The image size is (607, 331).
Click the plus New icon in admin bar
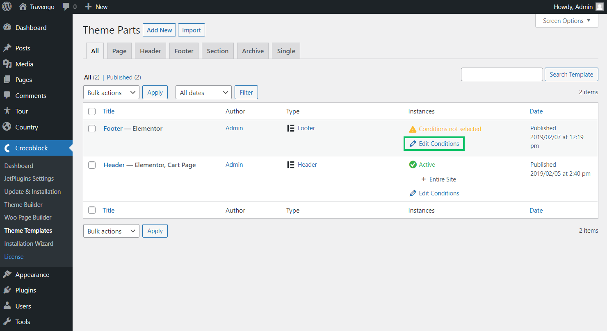pos(88,7)
